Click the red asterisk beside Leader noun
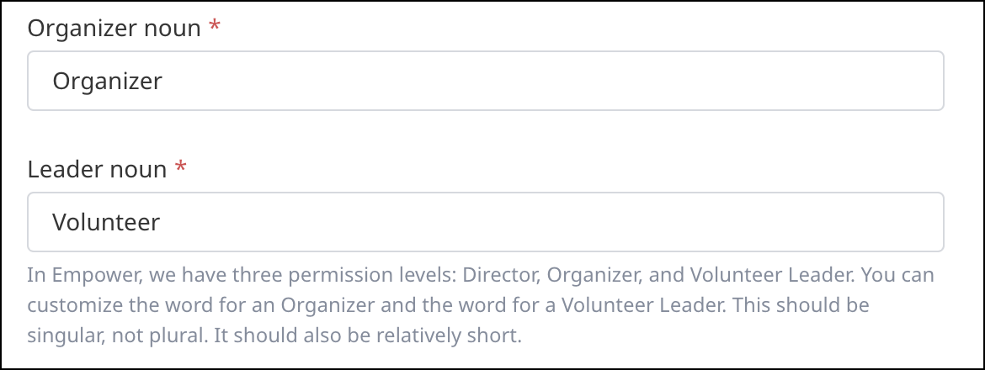 (x=181, y=170)
